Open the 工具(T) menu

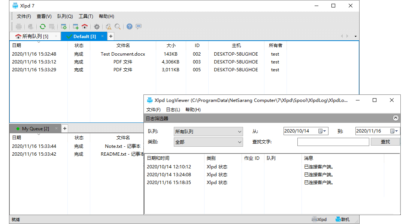click(85, 16)
